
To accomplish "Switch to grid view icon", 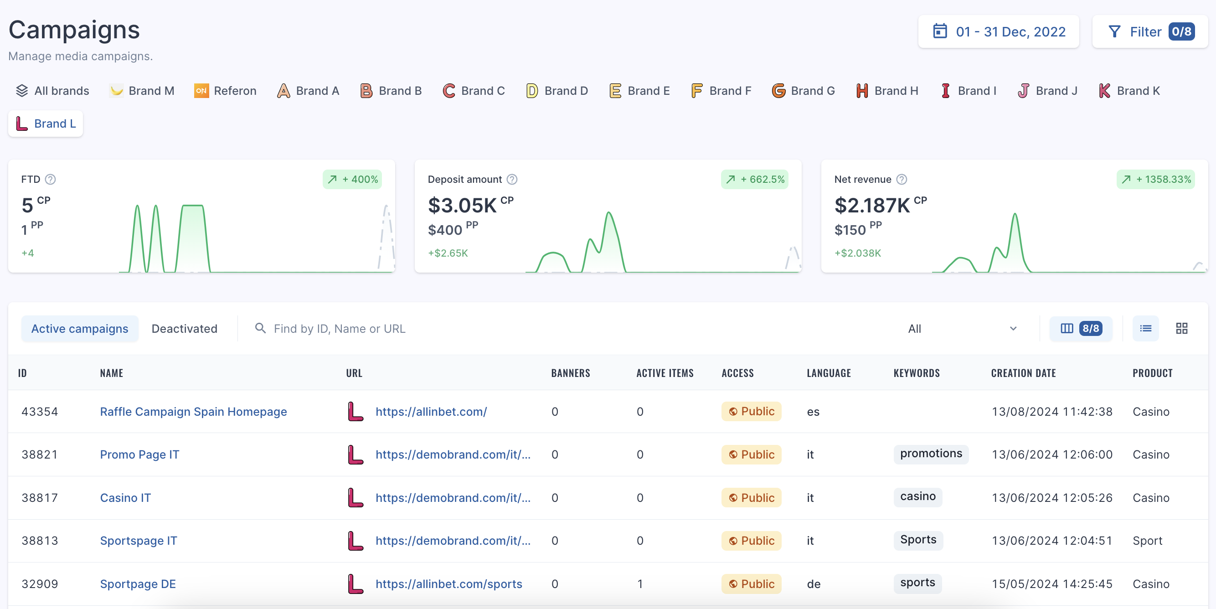I will (1181, 329).
